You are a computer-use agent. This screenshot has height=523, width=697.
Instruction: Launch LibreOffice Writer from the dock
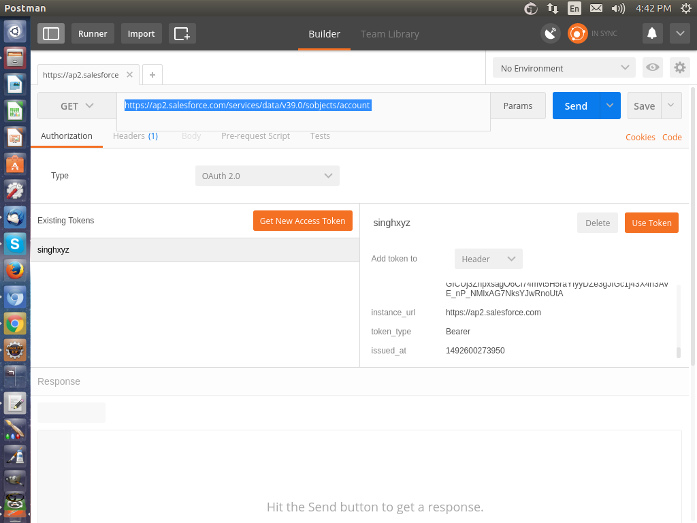coord(15,85)
